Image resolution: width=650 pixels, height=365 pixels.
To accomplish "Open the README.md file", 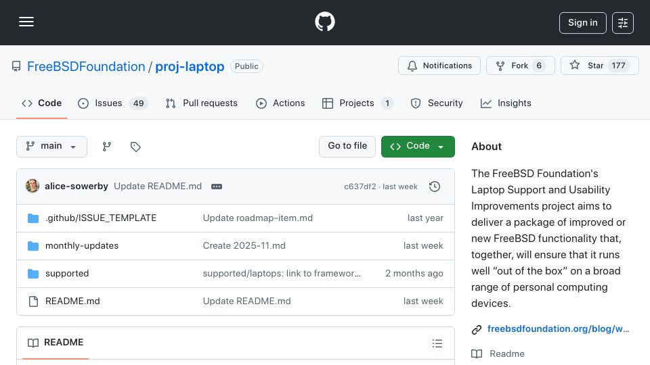I will point(72,301).
